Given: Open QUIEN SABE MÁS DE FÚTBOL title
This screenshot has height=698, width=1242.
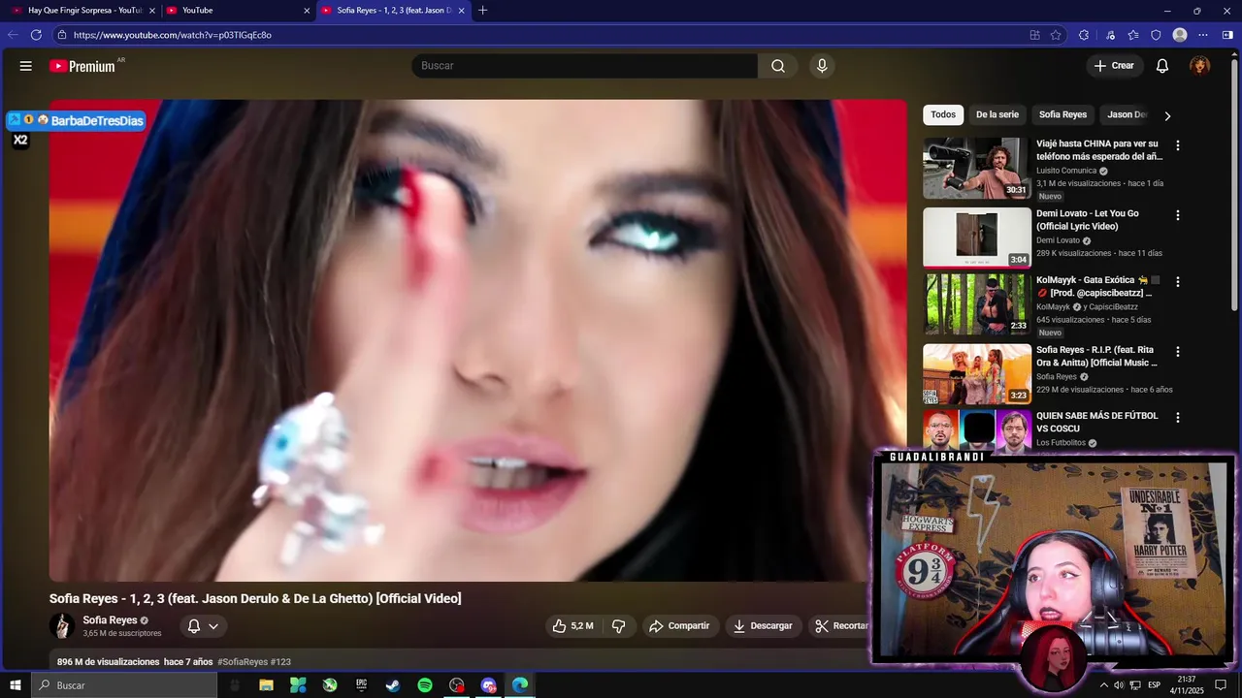Looking at the screenshot, I should pos(1096,422).
